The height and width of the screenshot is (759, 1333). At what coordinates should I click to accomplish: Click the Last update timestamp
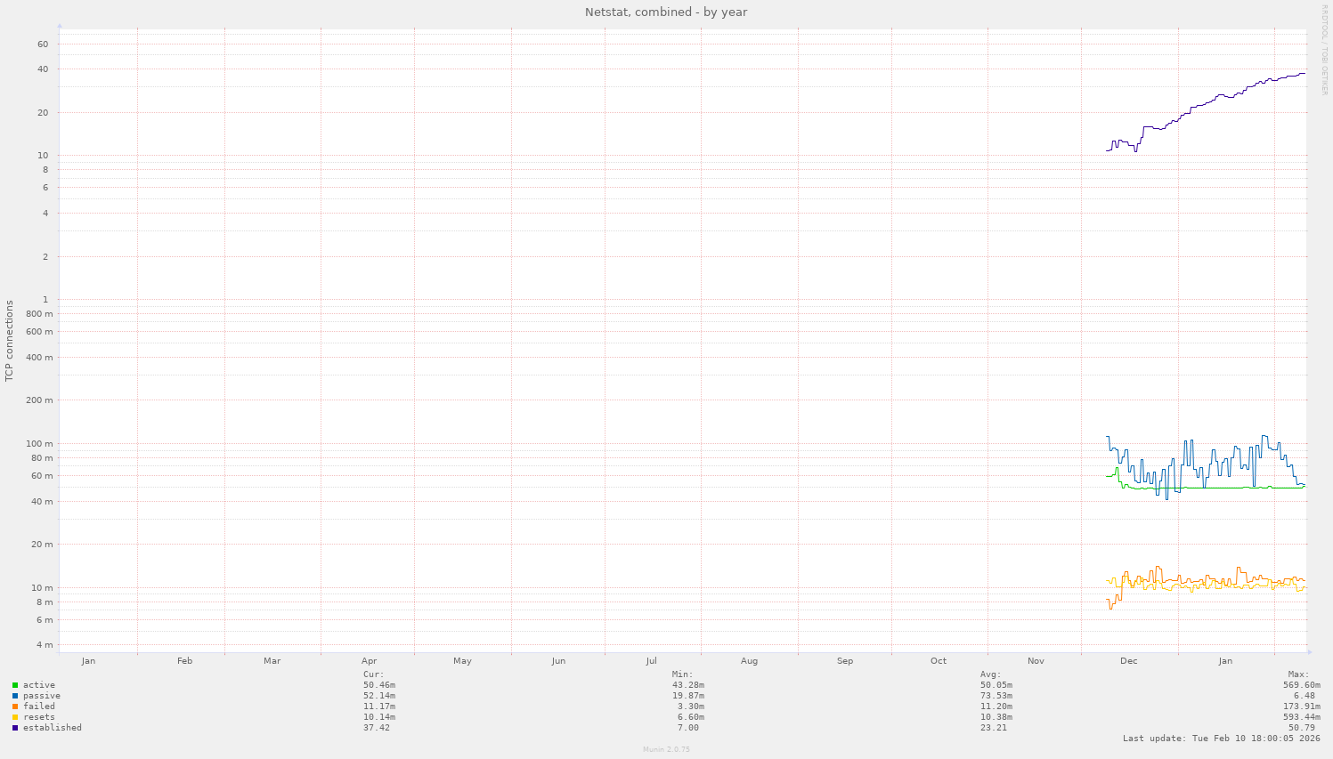click(x=1220, y=738)
